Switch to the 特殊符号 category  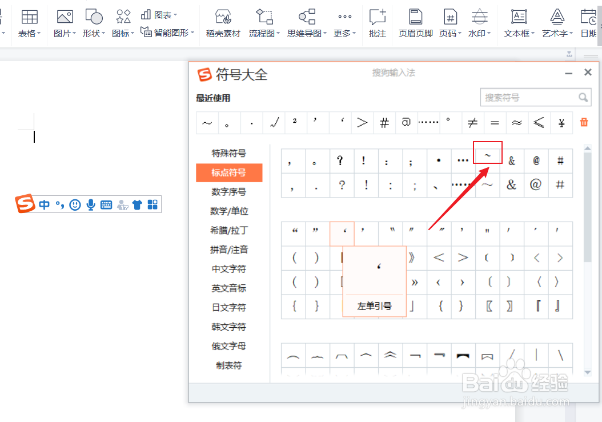tap(229, 153)
